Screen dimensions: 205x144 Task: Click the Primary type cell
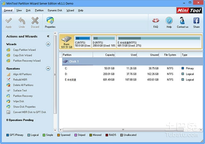tap(190, 68)
